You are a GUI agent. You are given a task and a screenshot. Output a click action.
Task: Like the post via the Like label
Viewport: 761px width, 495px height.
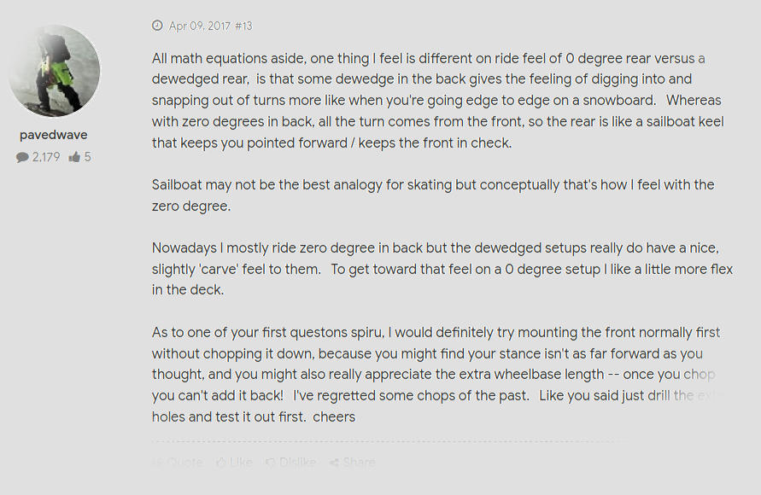(241, 462)
